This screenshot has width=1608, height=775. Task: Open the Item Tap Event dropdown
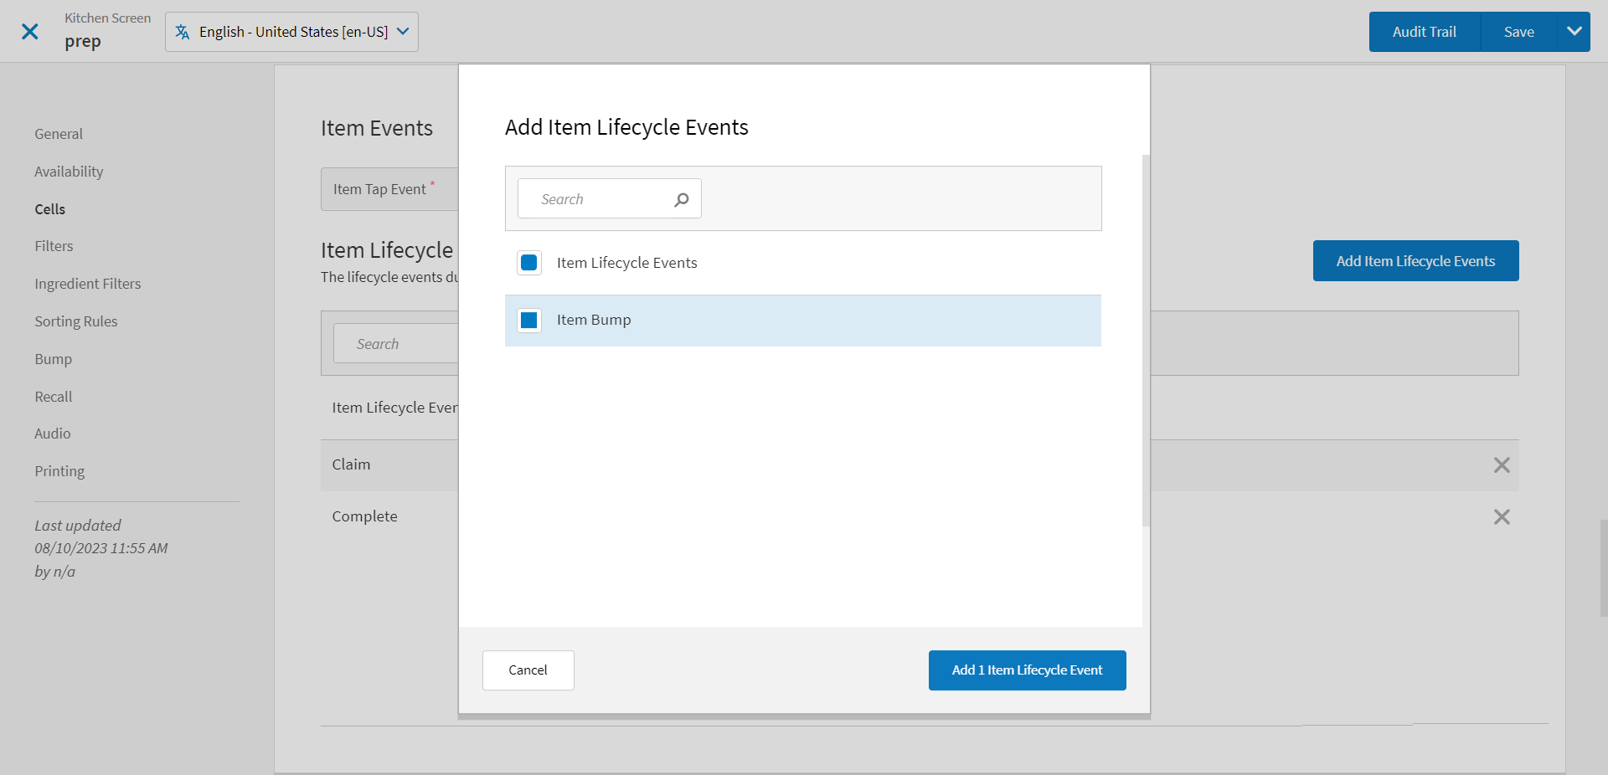(x=389, y=190)
